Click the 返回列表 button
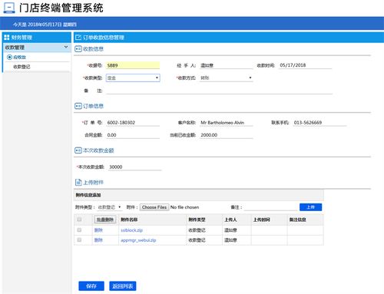 coord(123,286)
